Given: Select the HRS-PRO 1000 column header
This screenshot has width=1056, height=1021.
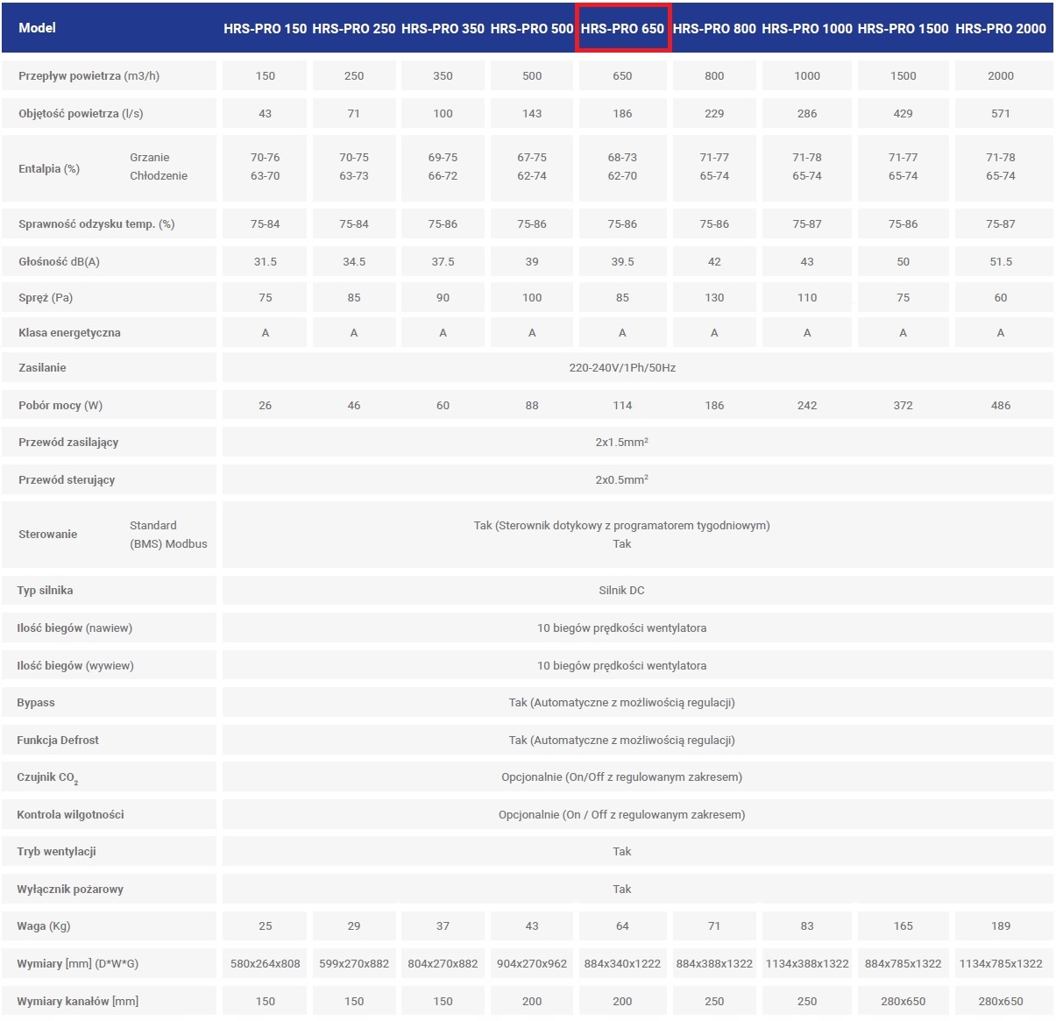Looking at the screenshot, I should pyautogui.click(x=807, y=28).
